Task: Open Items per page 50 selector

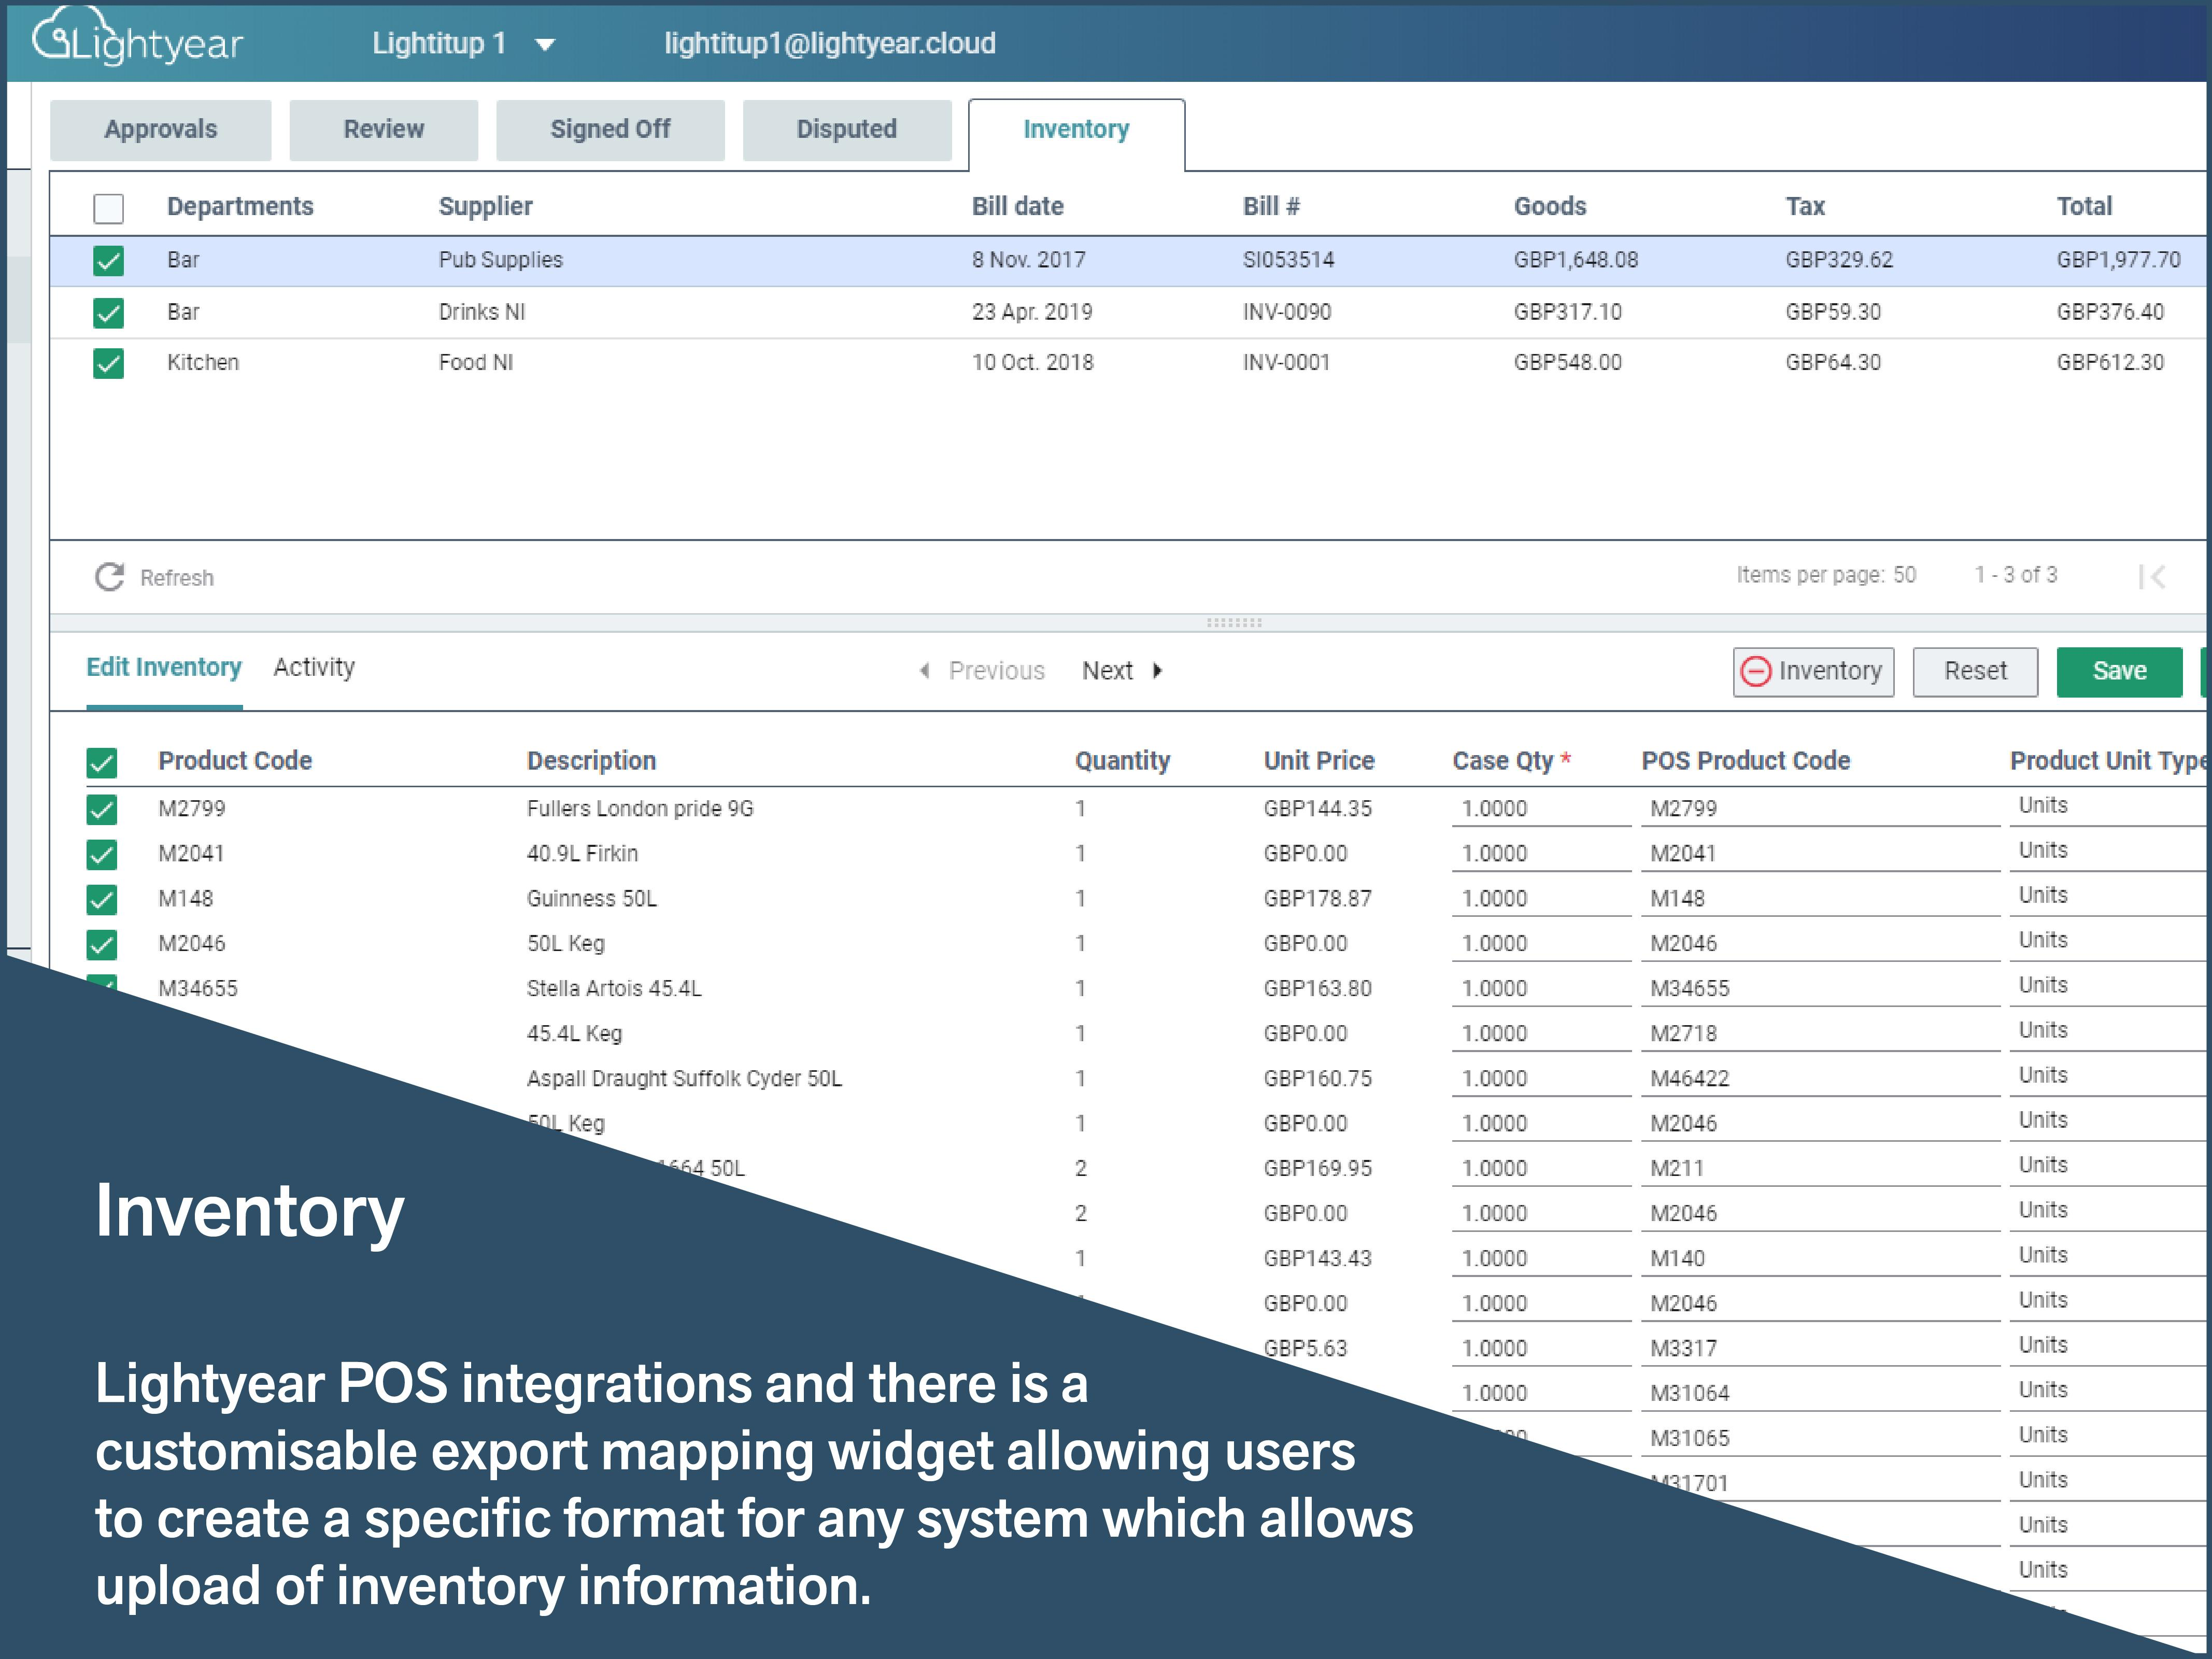Action: [x=1903, y=575]
